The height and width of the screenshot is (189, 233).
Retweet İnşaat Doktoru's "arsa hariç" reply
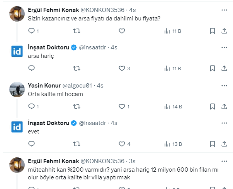pyautogui.click(x=77, y=68)
